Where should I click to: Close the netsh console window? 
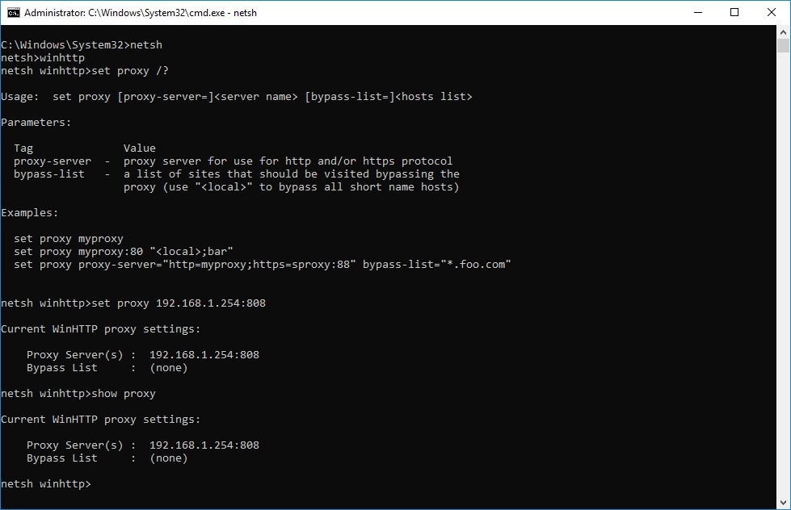coord(772,12)
